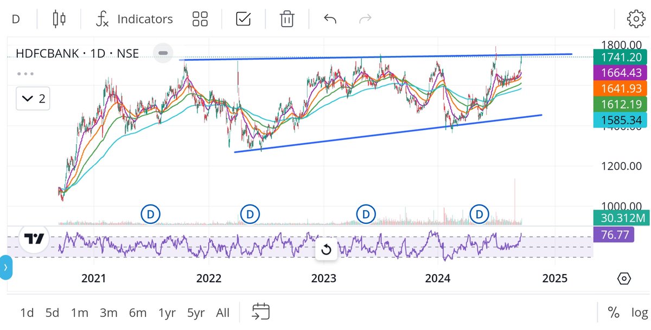Open chart settings gear icon
Image resolution: width=651 pixels, height=330 pixels.
pyautogui.click(x=635, y=19)
